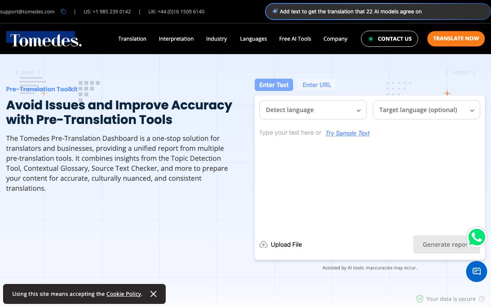Open the WhatsApp chat bubble
491x307 pixels.
[x=477, y=237]
